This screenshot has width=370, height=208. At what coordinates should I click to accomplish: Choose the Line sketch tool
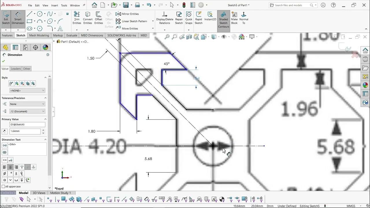pos(29,14)
